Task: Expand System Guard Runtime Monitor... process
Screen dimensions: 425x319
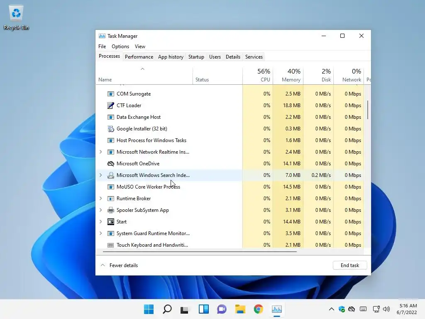Action: (100, 233)
